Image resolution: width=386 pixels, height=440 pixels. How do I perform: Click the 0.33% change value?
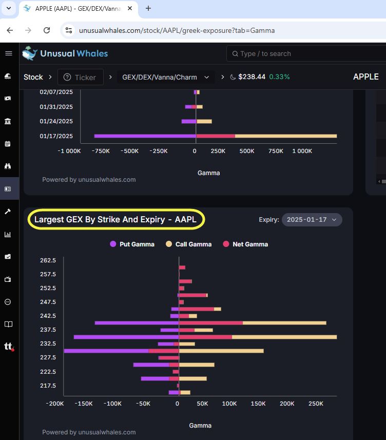pyautogui.click(x=279, y=77)
